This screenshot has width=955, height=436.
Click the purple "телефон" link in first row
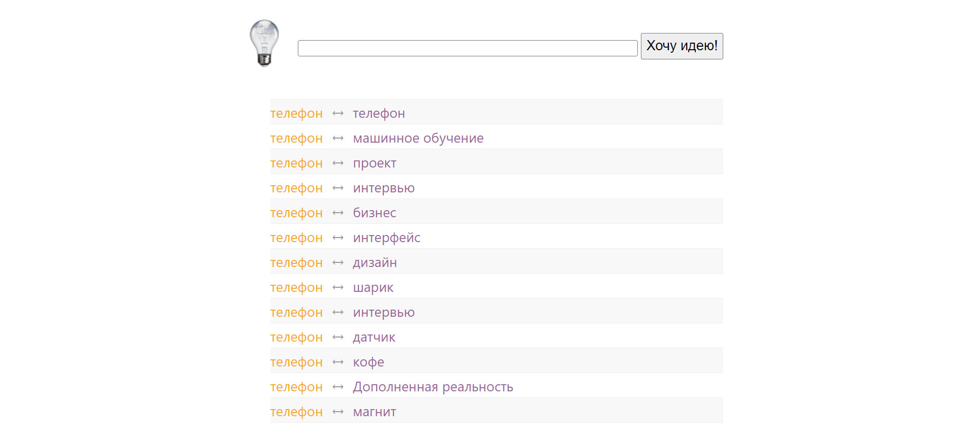[x=379, y=114]
